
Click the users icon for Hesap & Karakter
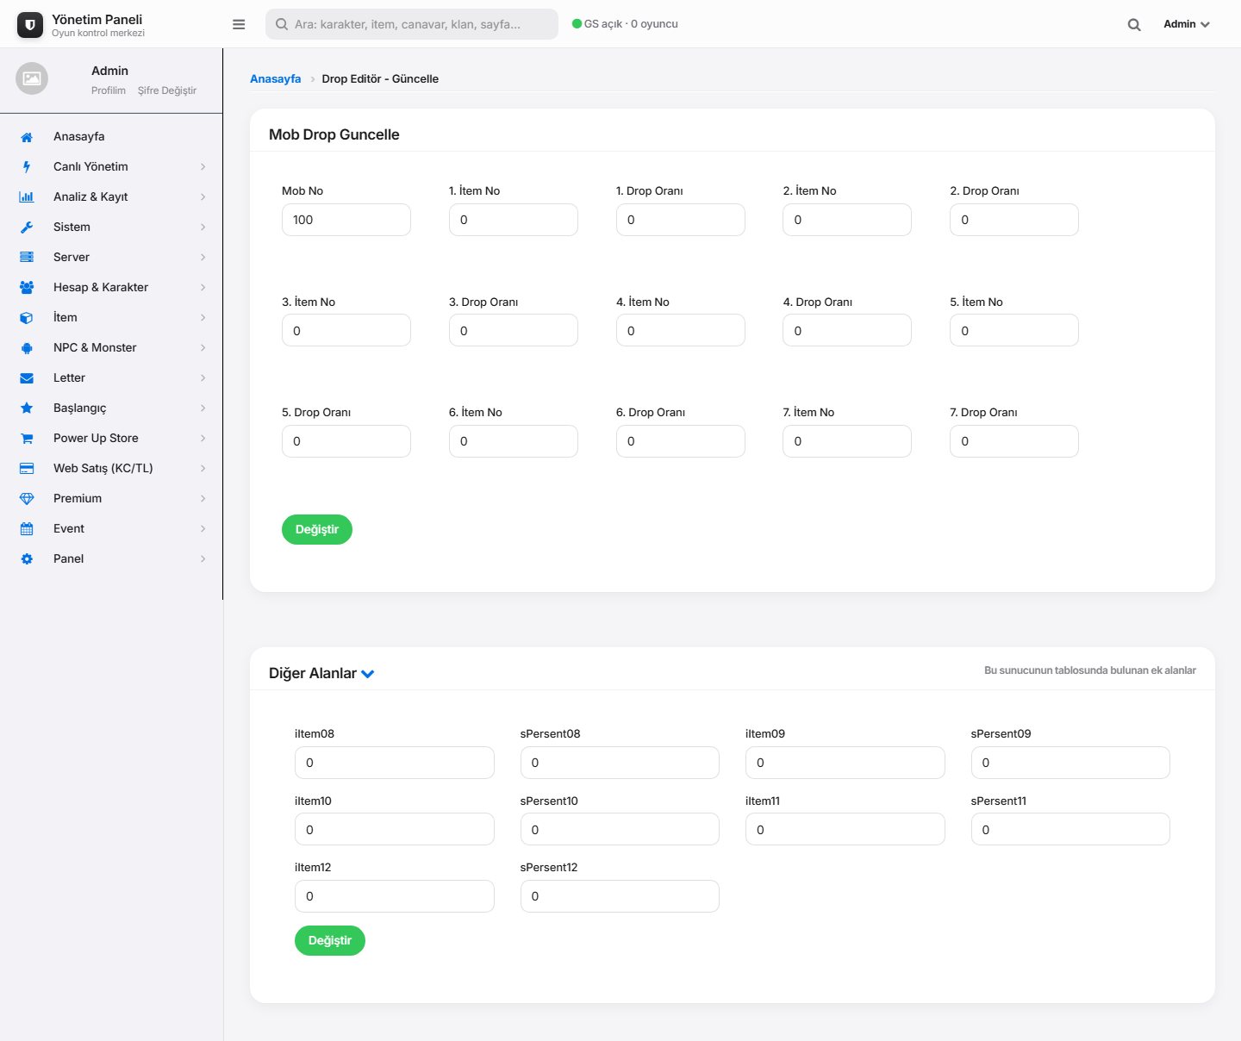point(27,287)
